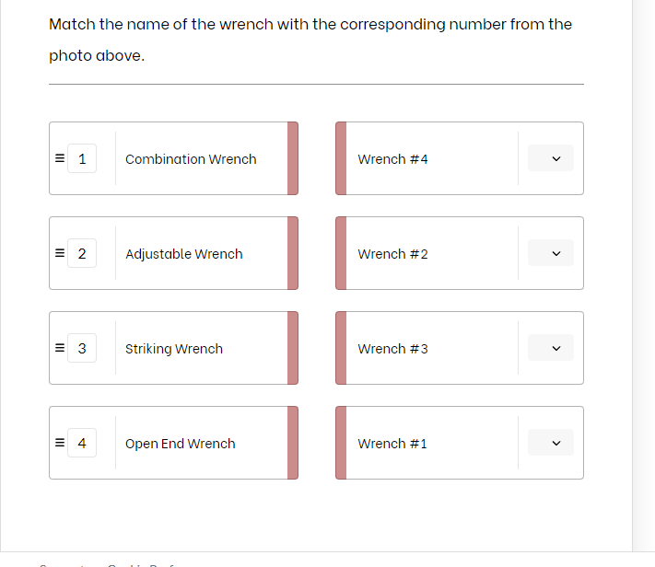Viewport: 655px width, 567px height.
Task: Click the Wrench #4 label
Action: tap(392, 159)
